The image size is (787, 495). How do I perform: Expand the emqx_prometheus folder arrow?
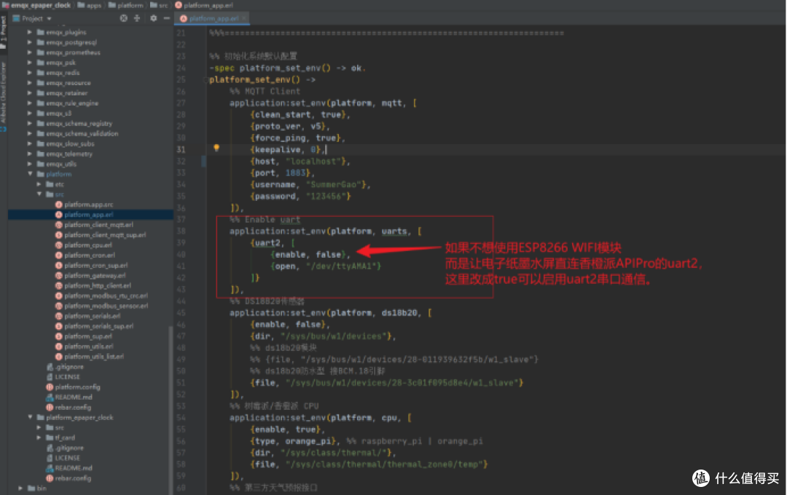click(x=30, y=52)
